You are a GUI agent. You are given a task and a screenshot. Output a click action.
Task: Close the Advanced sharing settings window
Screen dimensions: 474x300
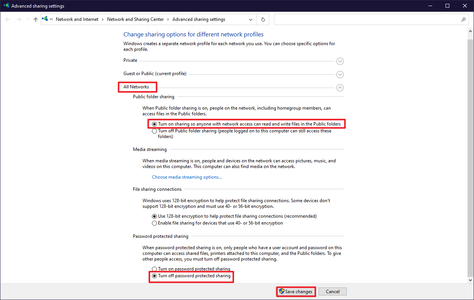(465, 6)
